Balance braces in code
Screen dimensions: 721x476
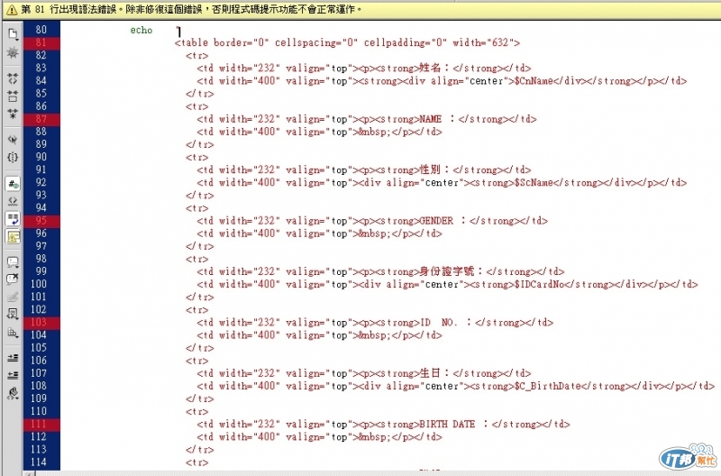[x=13, y=157]
